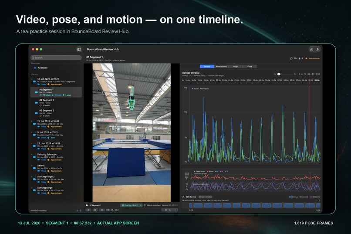Toggle the Manual / Reviewed legend

299,197
